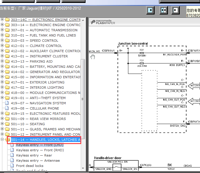Expand the 419-01 Anti-Theft System node
The image size is (200, 173).
pyautogui.click(x=2, y=98)
